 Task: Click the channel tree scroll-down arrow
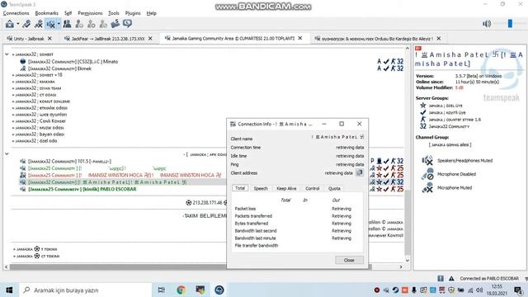[x=407, y=261]
